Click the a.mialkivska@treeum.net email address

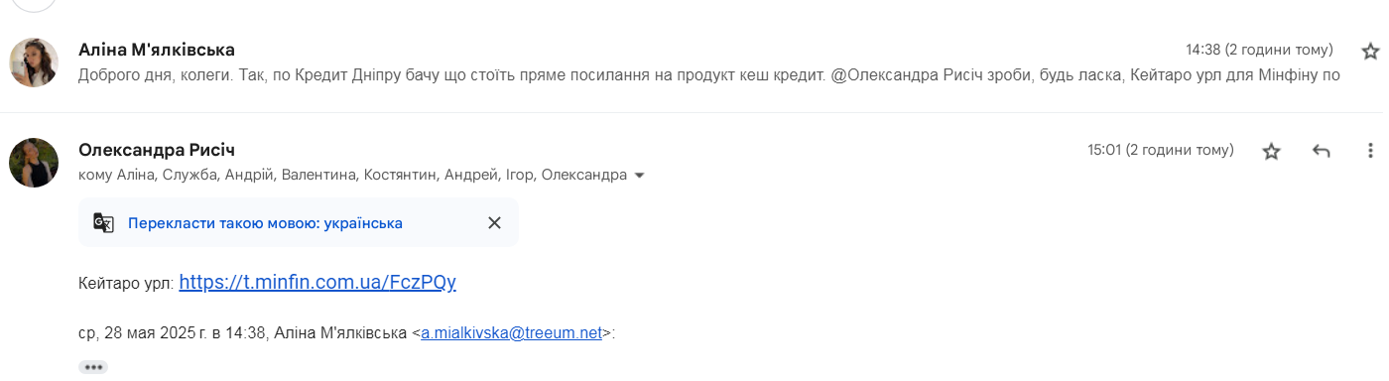(512, 333)
